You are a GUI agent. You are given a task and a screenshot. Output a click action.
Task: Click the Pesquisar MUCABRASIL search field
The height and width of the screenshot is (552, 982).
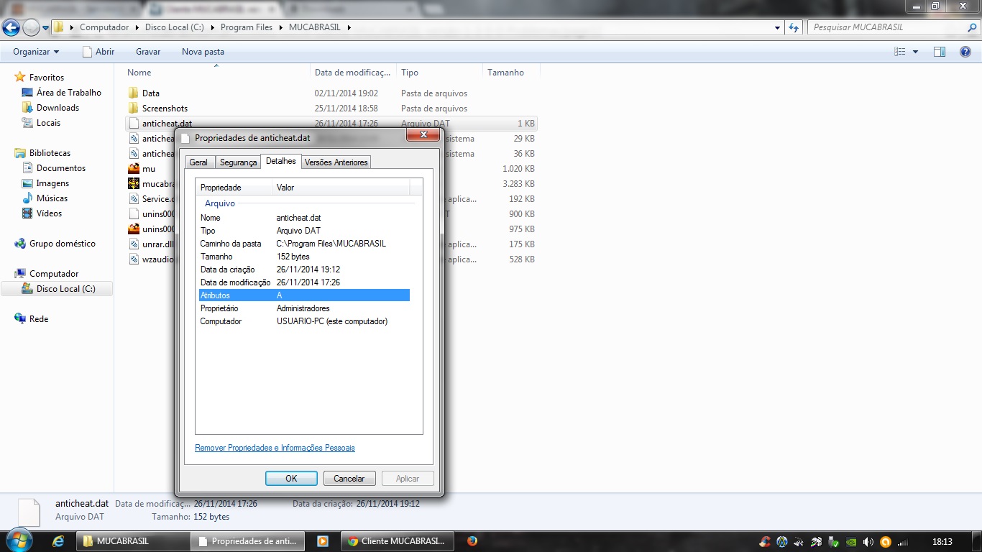pyautogui.click(x=886, y=27)
